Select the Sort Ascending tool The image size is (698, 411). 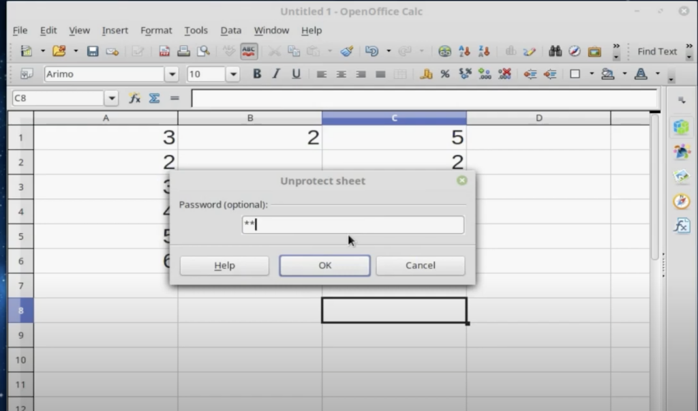coord(465,51)
